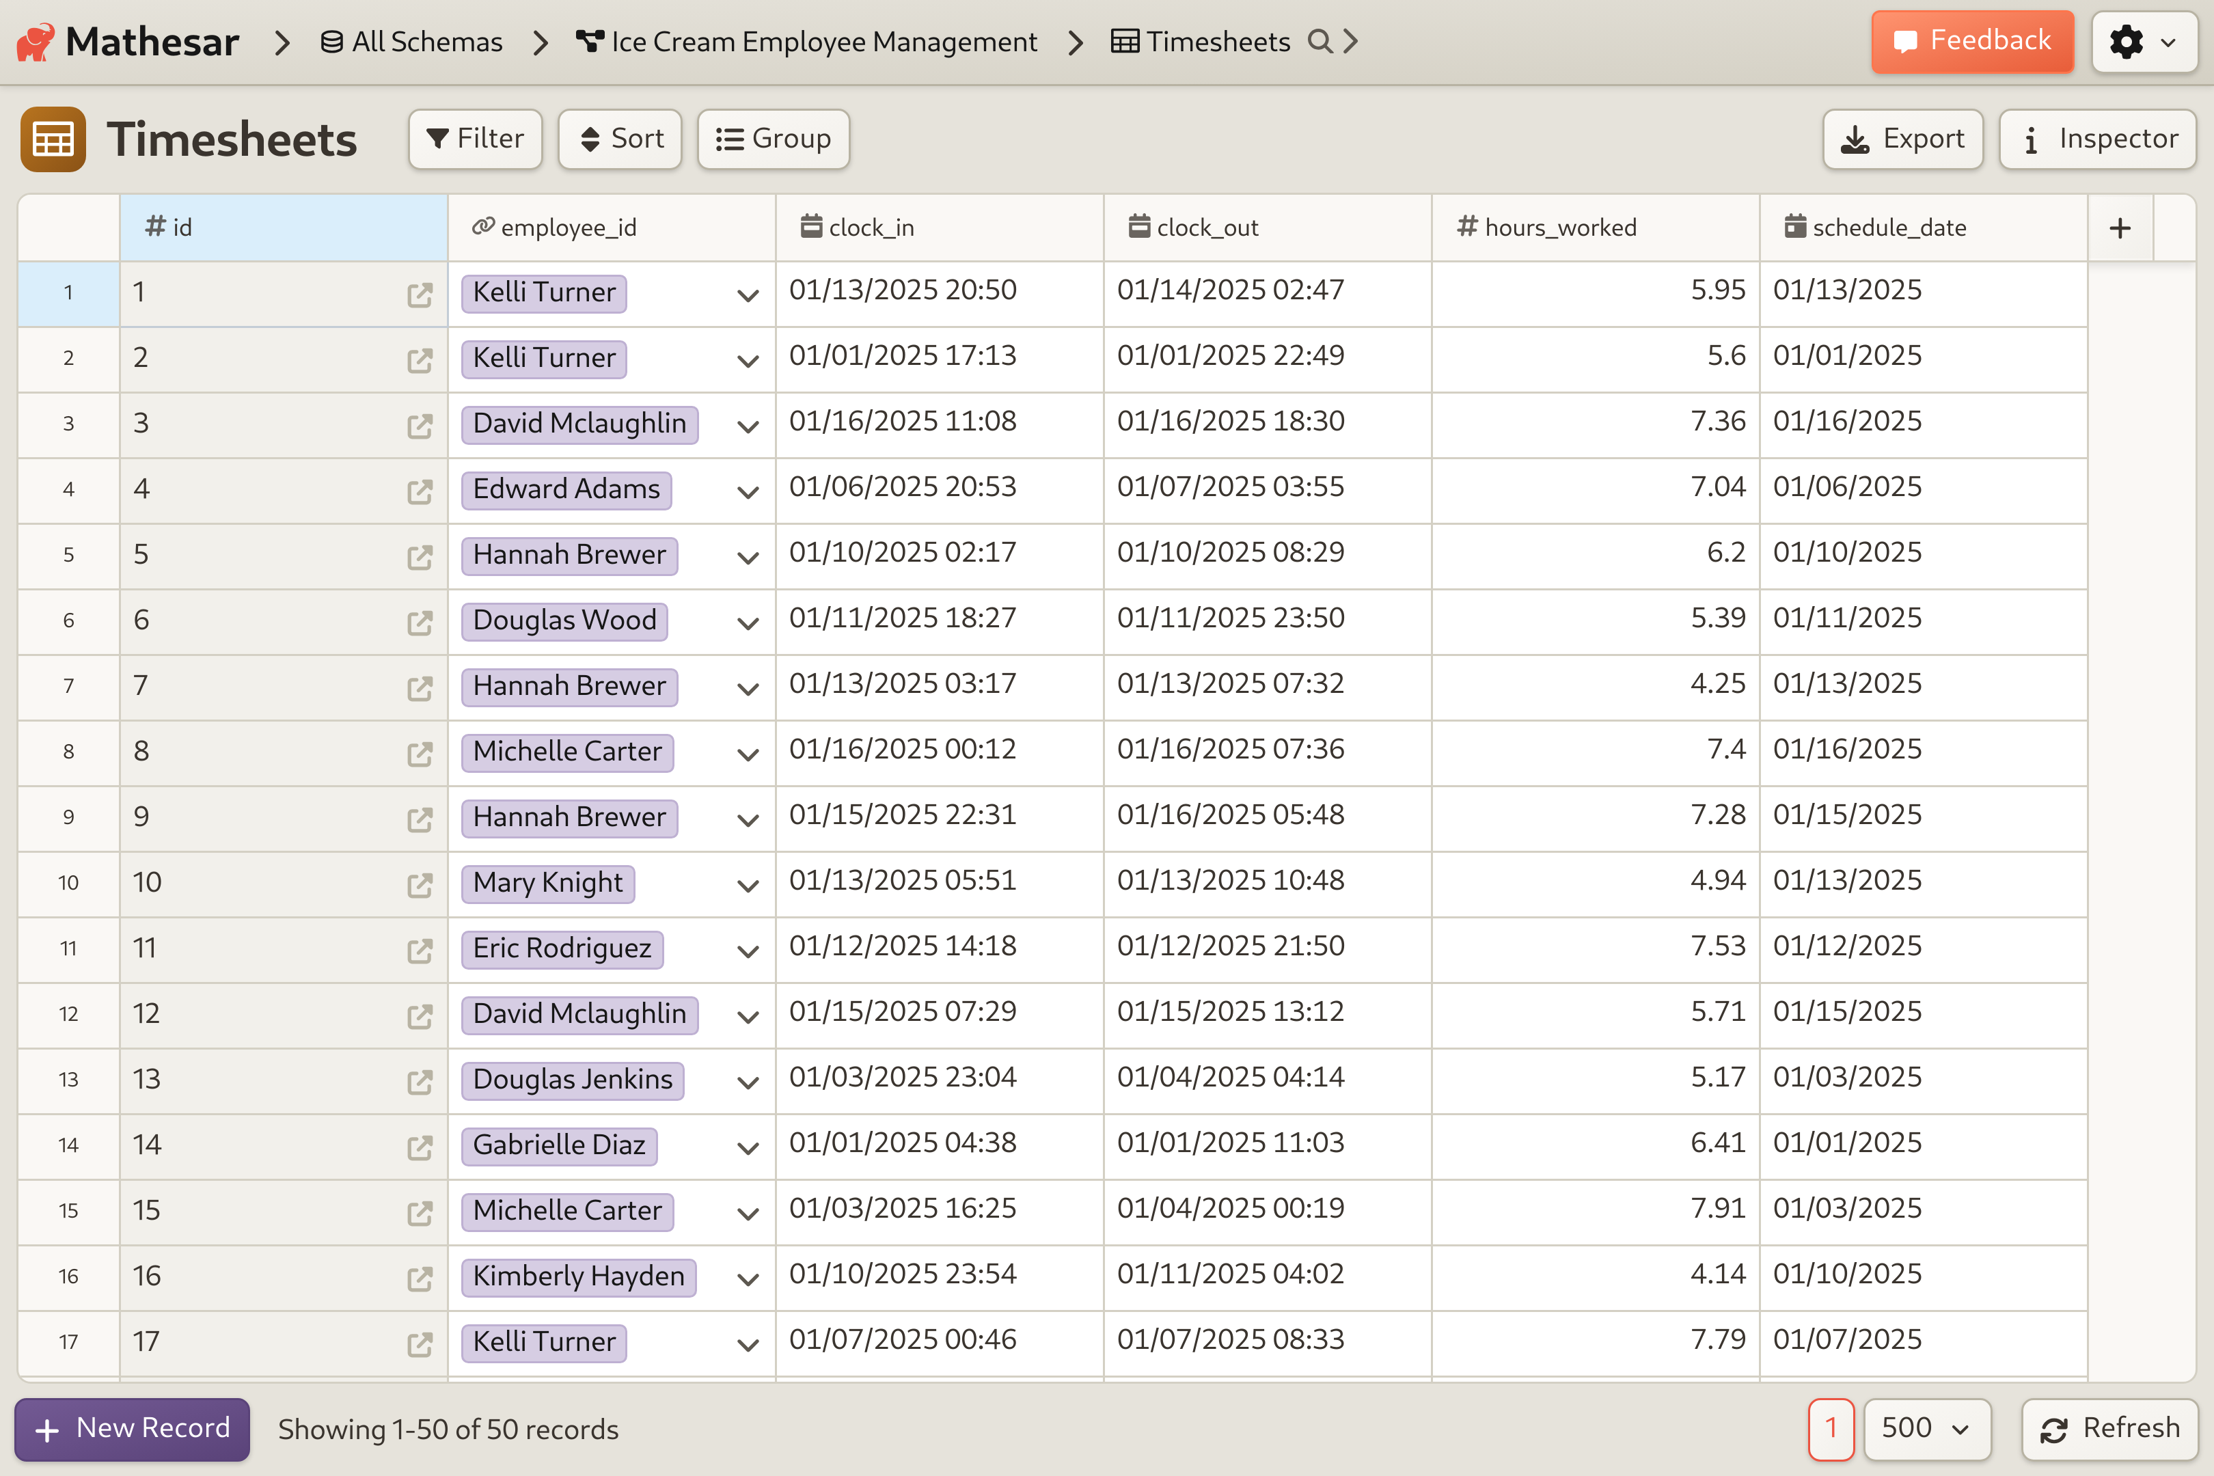Screen dimensions: 2214x1476
Task: Open record 10 via its expand icon
Action: point(420,885)
